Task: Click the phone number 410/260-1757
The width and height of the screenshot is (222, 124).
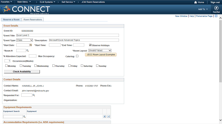Action: pos(92,86)
